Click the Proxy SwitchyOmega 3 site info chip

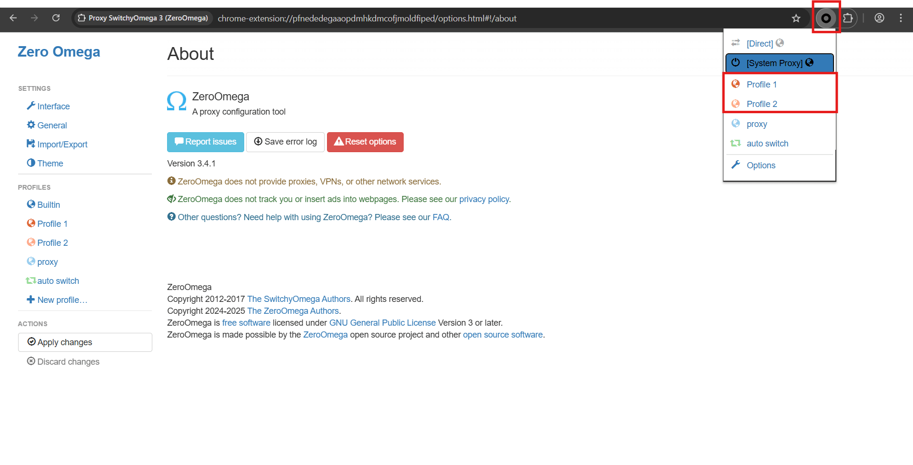(x=143, y=18)
